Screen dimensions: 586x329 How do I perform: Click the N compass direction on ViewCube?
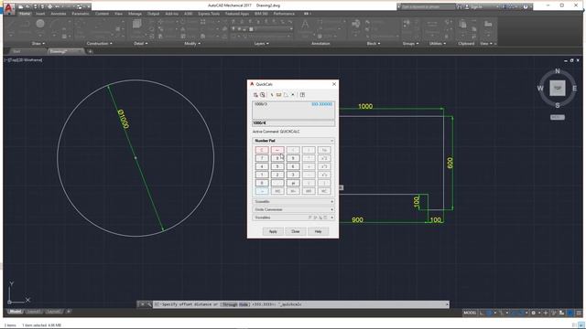(x=558, y=71)
